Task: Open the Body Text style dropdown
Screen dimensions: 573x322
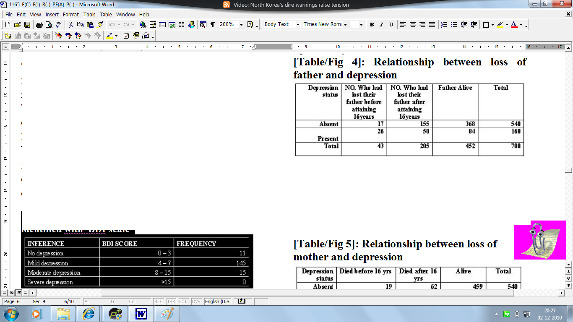Action: (298, 25)
